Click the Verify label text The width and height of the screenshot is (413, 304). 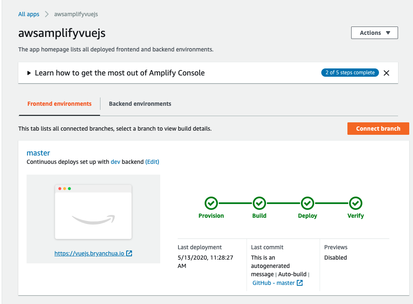click(x=356, y=216)
